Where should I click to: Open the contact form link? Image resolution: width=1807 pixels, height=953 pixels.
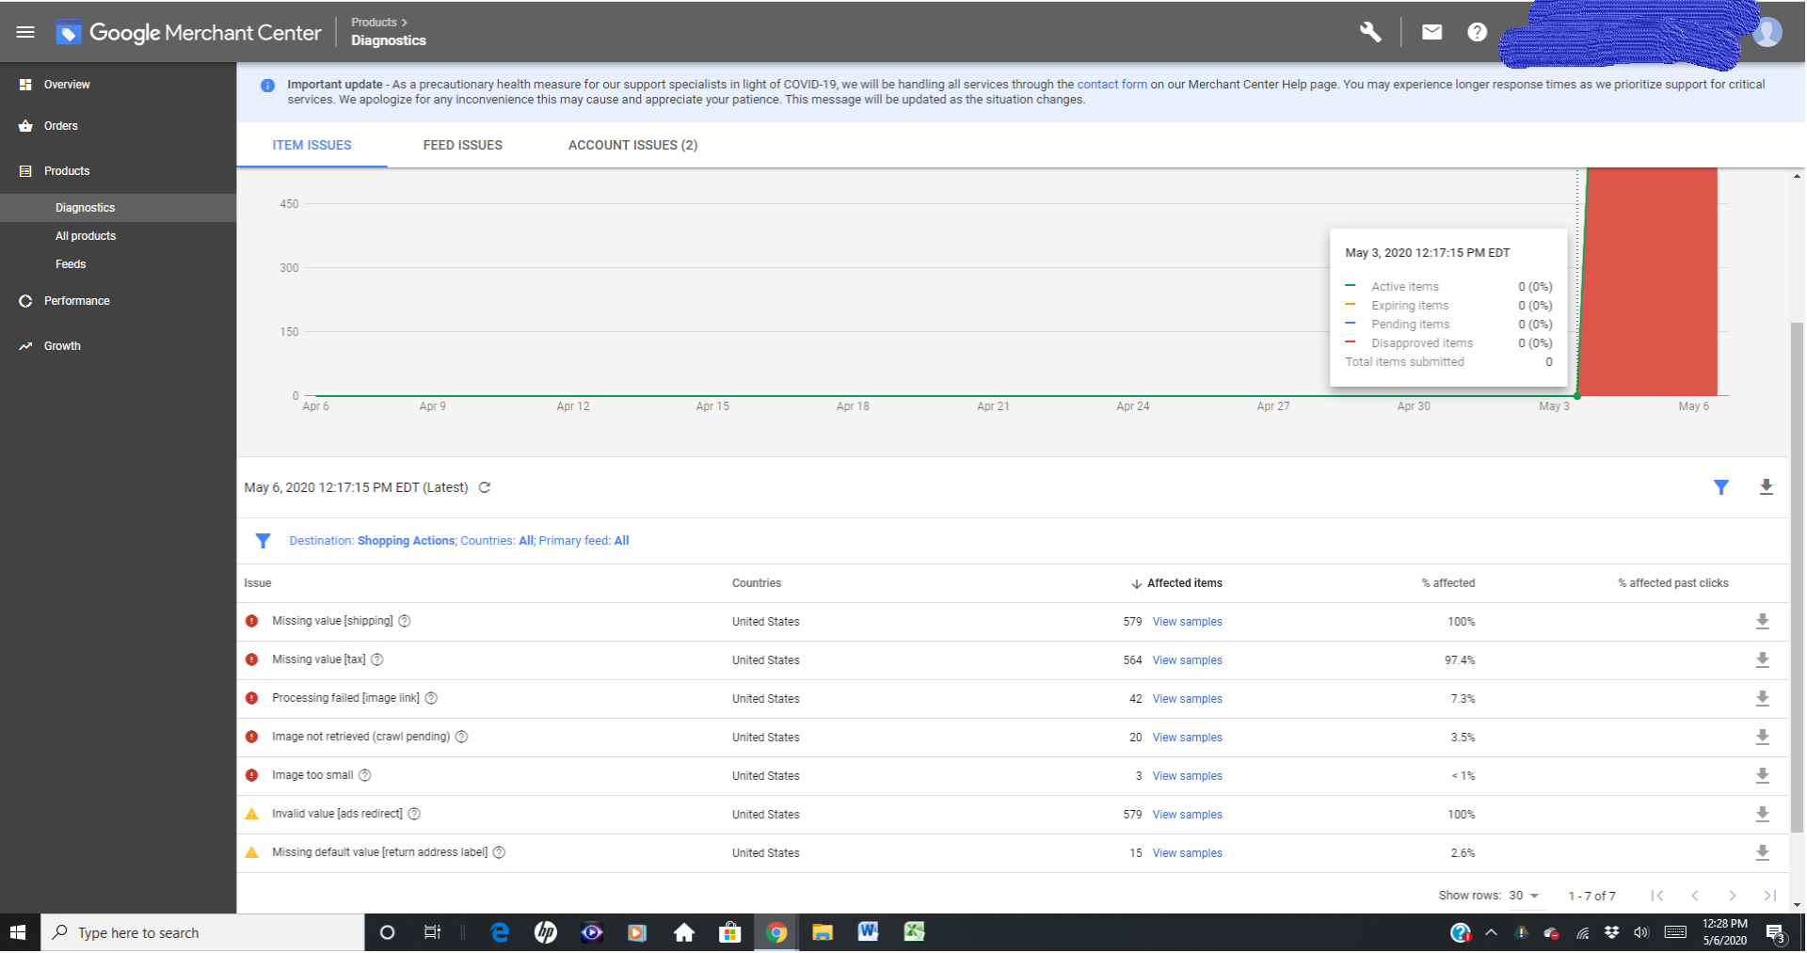pos(1111,85)
